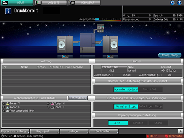The height and width of the screenshot is (138, 184).
Task: Click the Orig. Zähl. counter value
Action: click(150, 16)
